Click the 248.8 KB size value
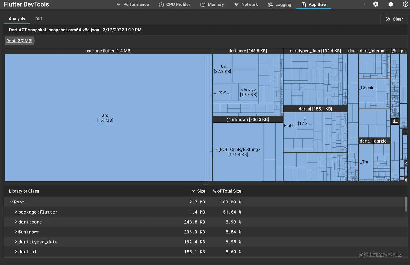 (x=194, y=222)
